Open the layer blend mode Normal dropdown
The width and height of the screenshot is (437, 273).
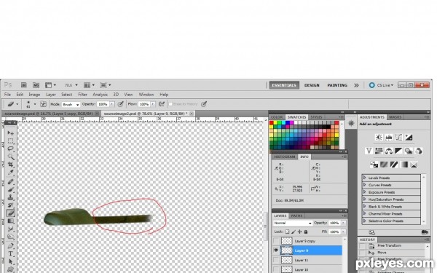coord(292,223)
